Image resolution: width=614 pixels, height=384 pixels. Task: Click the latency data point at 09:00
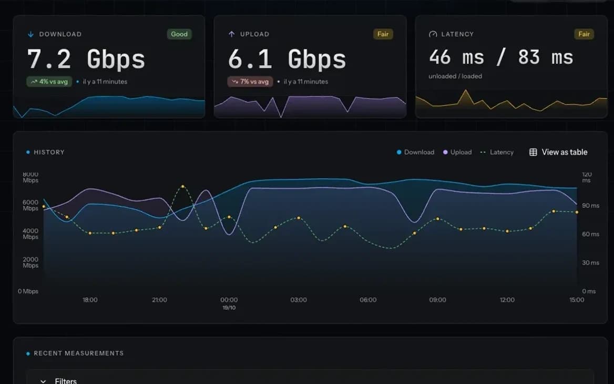(438, 219)
